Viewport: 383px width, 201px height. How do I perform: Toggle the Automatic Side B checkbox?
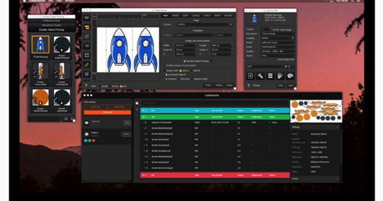[166, 74]
